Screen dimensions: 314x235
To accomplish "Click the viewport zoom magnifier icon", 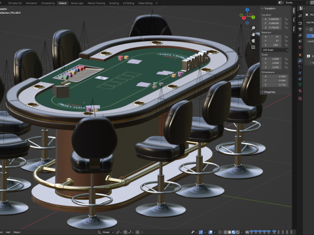I will 253,28.
